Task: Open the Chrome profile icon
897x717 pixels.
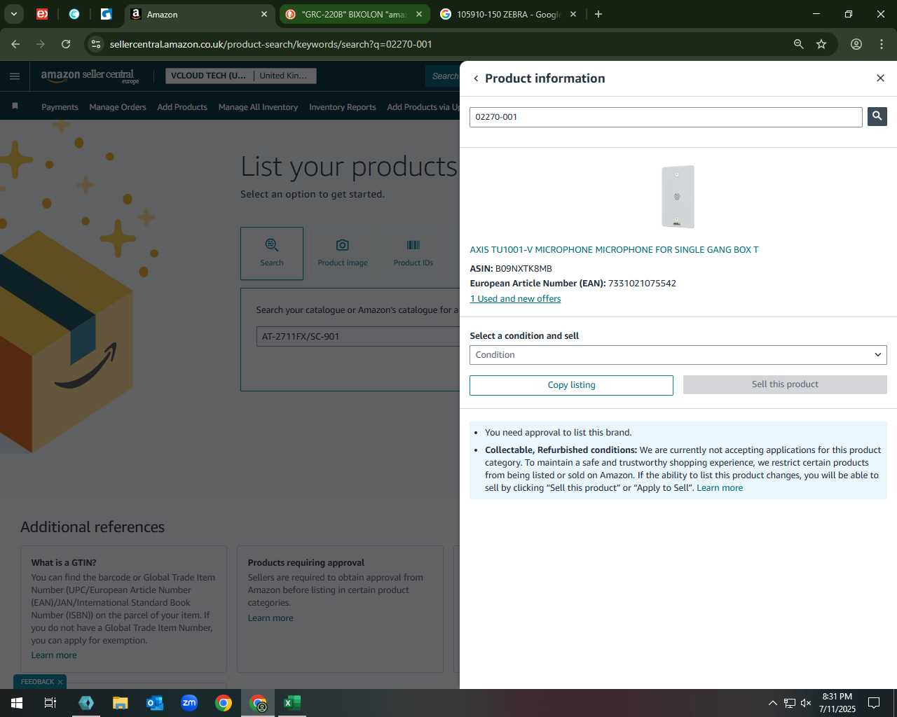Action: click(x=856, y=44)
